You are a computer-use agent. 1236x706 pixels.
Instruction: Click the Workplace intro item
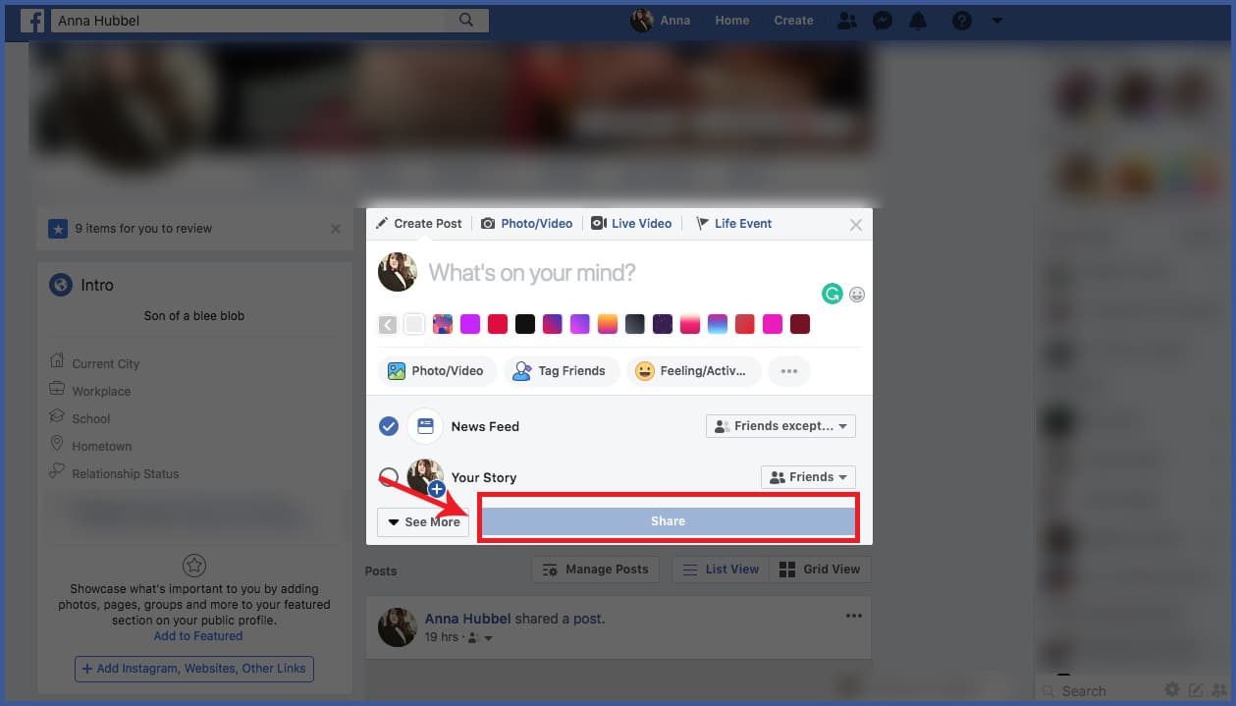coord(89,391)
